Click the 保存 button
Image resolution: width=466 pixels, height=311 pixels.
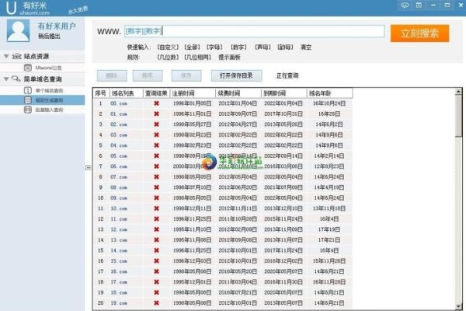coord(186,75)
